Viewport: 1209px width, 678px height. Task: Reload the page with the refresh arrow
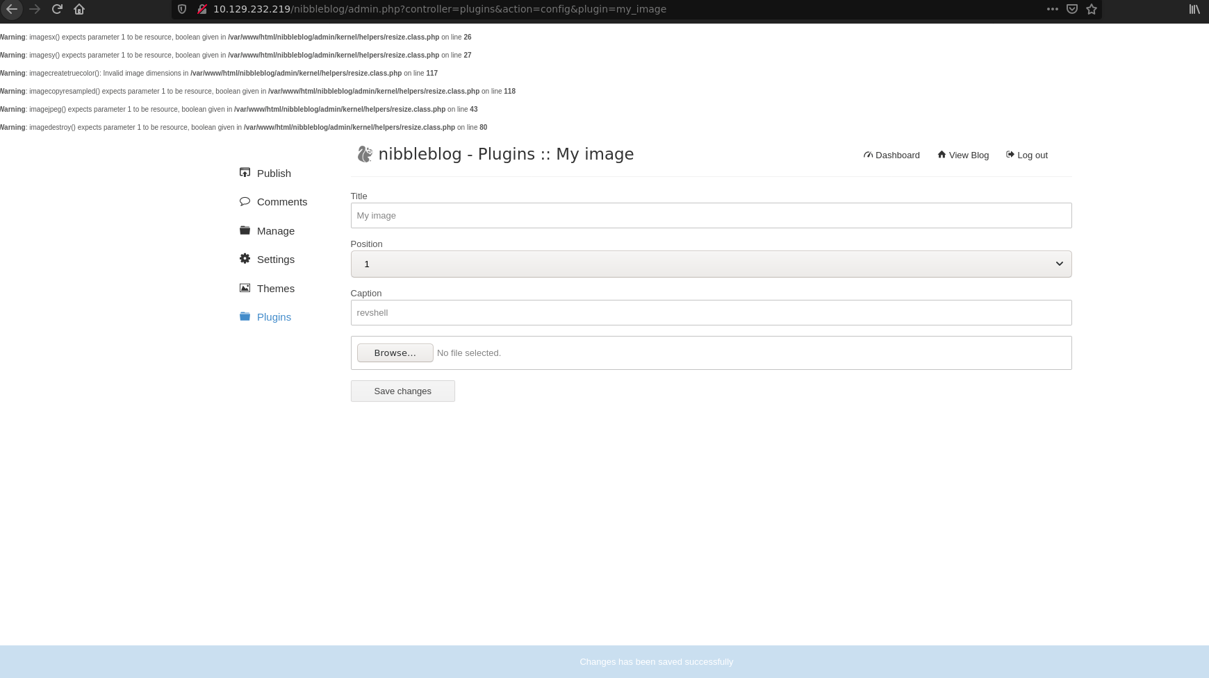(57, 9)
